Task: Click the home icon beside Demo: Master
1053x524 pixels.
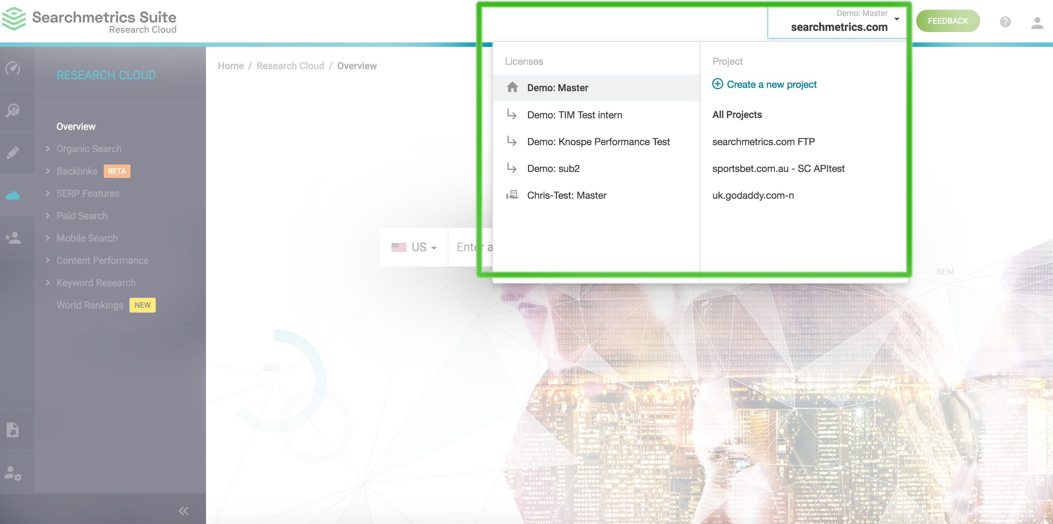Action: click(x=512, y=87)
